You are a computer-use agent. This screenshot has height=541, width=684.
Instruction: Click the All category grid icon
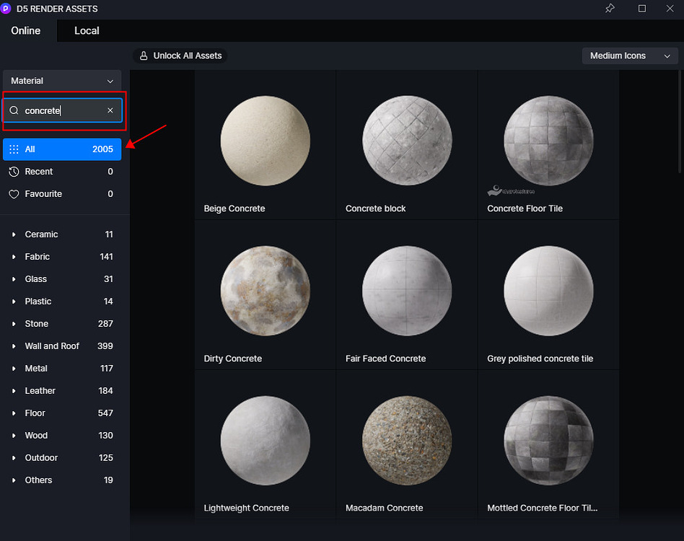[14, 149]
